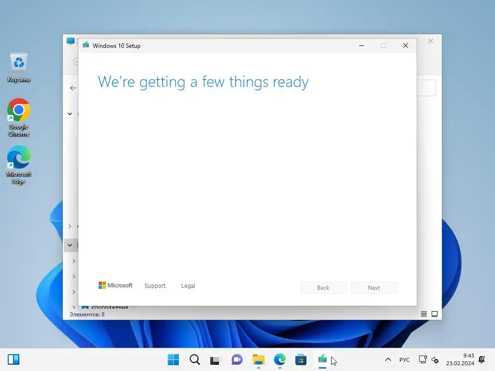Image resolution: width=495 pixels, height=371 pixels.
Task: Show hidden system tray icons
Action: click(388, 359)
